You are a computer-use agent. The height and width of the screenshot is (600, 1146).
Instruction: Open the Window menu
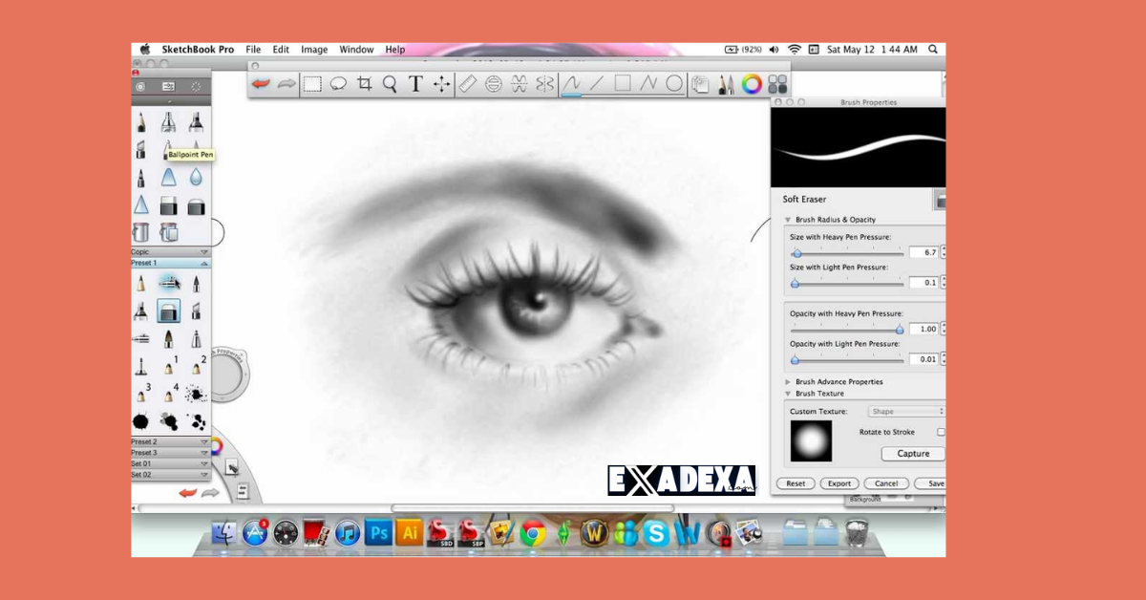point(355,49)
